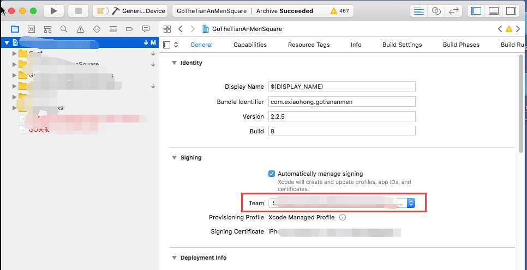The width and height of the screenshot is (527, 270).
Task: Open the related items grid menu
Action: pyautogui.click(x=167, y=29)
